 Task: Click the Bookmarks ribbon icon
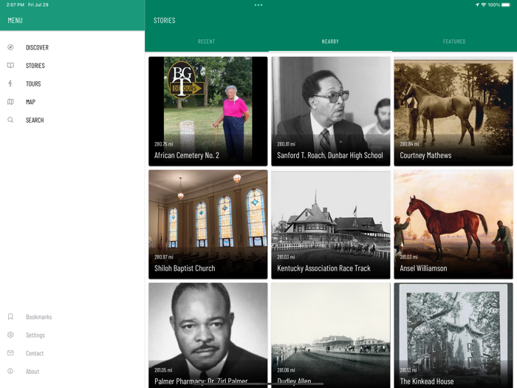point(10,317)
